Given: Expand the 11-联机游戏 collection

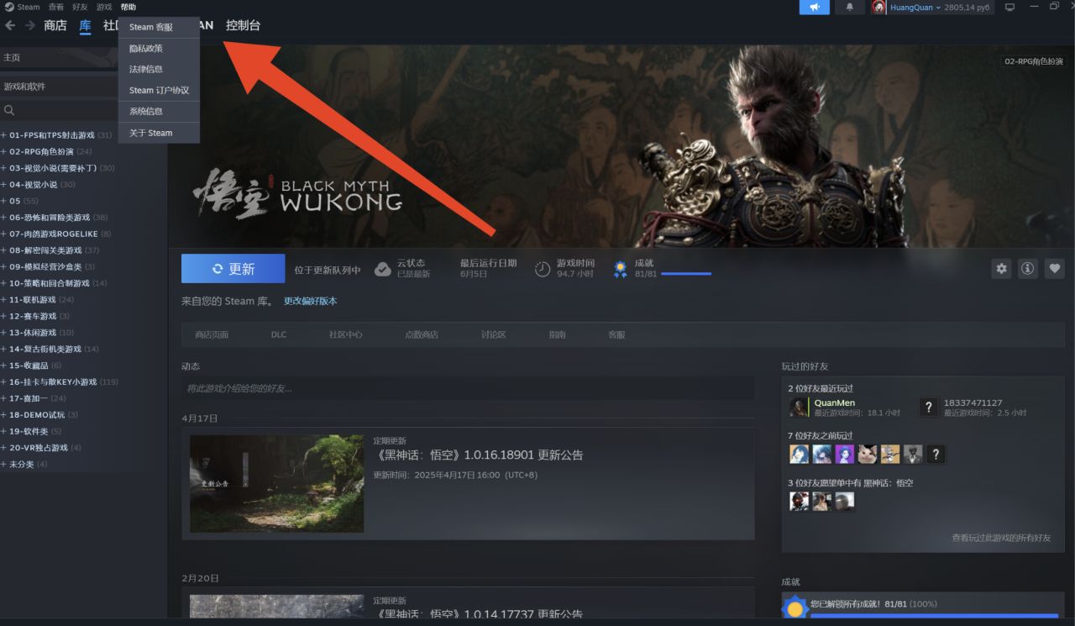Looking at the screenshot, I should pyautogui.click(x=3, y=300).
